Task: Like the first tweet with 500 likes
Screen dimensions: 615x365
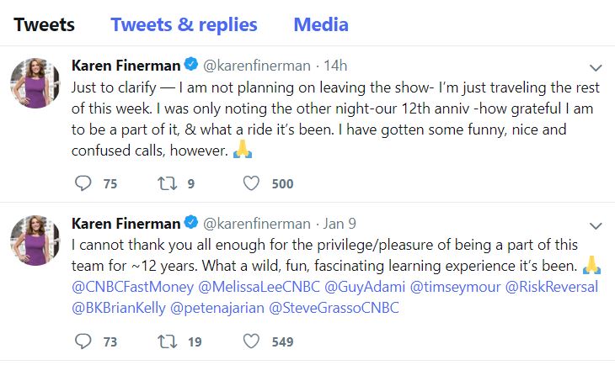Action: click(x=252, y=183)
